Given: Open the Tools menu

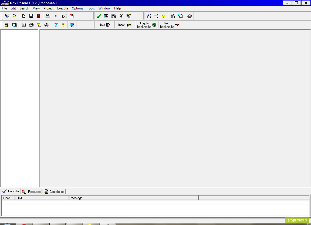Looking at the screenshot, I should (91, 8).
